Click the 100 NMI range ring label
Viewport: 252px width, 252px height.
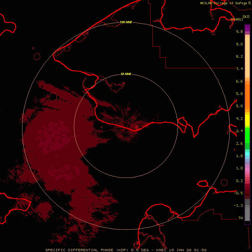click(x=126, y=22)
